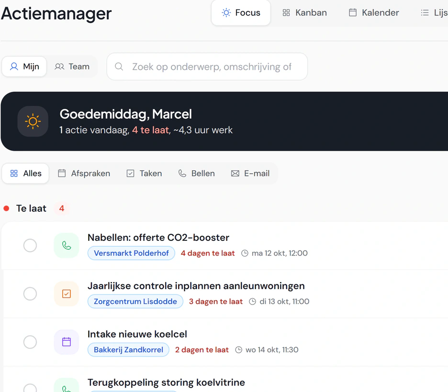Select the Mijn filter
Screen dimensions: 448x392
pyautogui.click(x=24, y=67)
